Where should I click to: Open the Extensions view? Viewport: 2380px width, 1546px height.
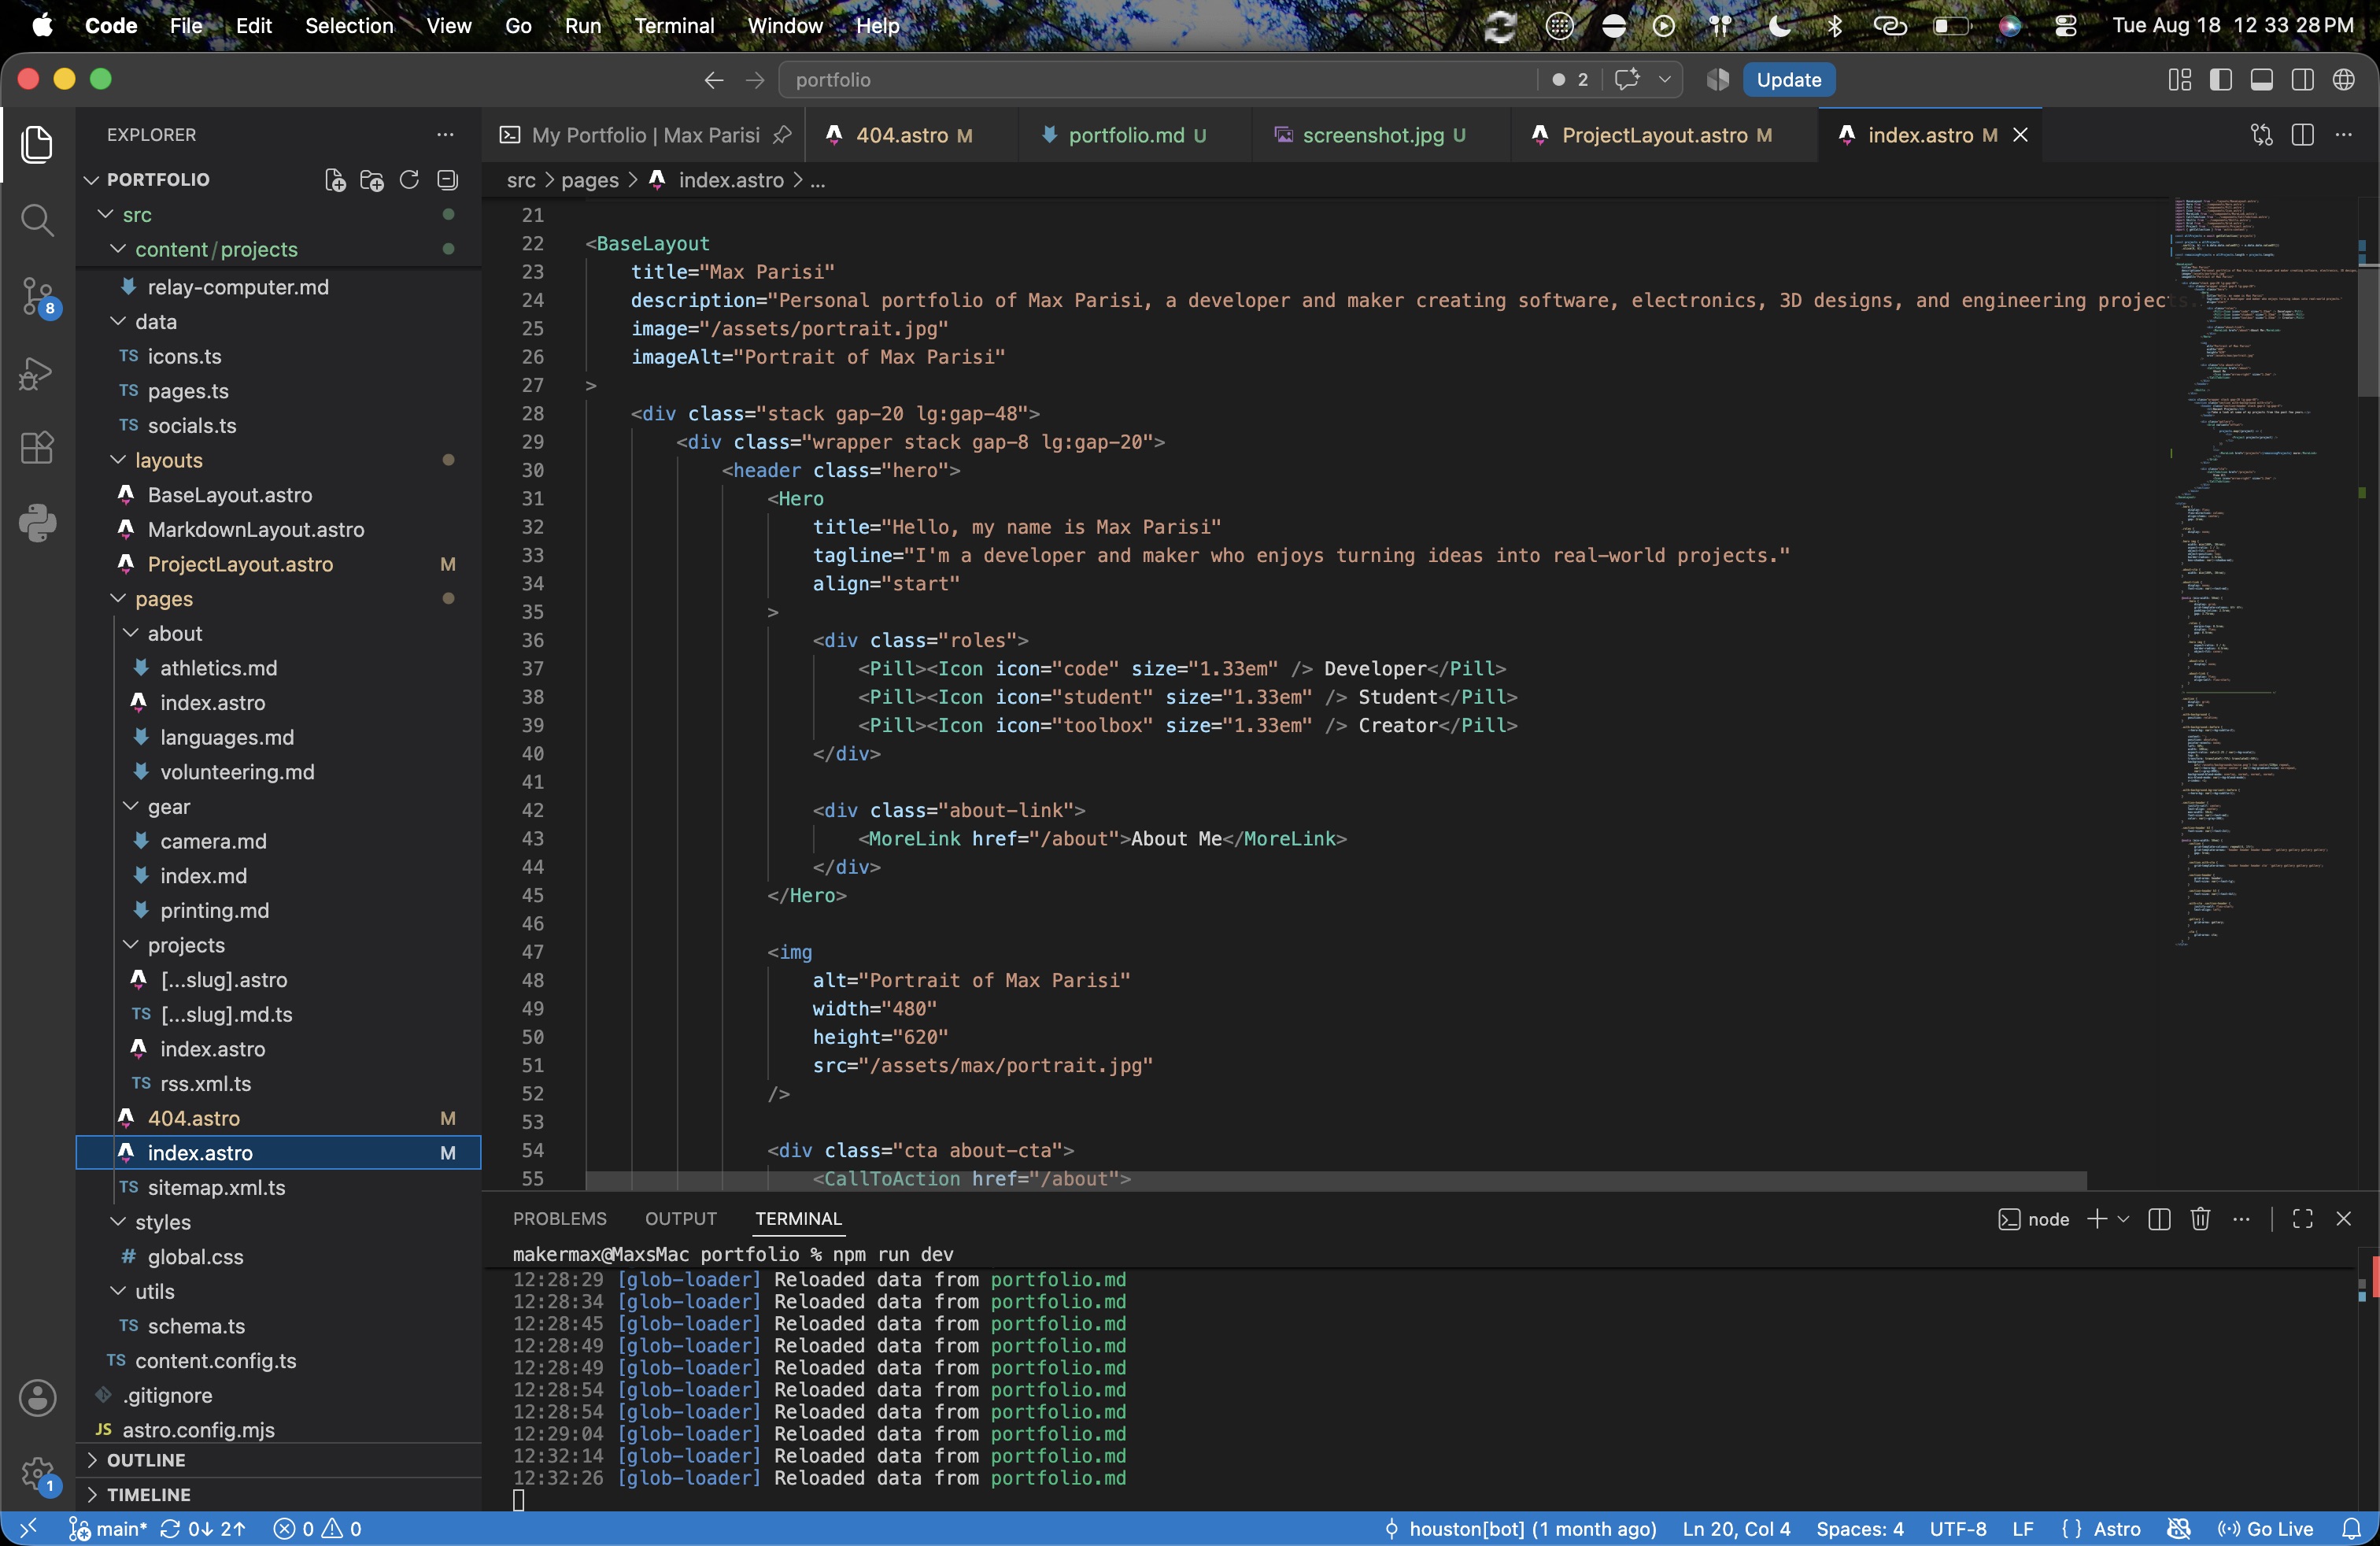point(37,448)
